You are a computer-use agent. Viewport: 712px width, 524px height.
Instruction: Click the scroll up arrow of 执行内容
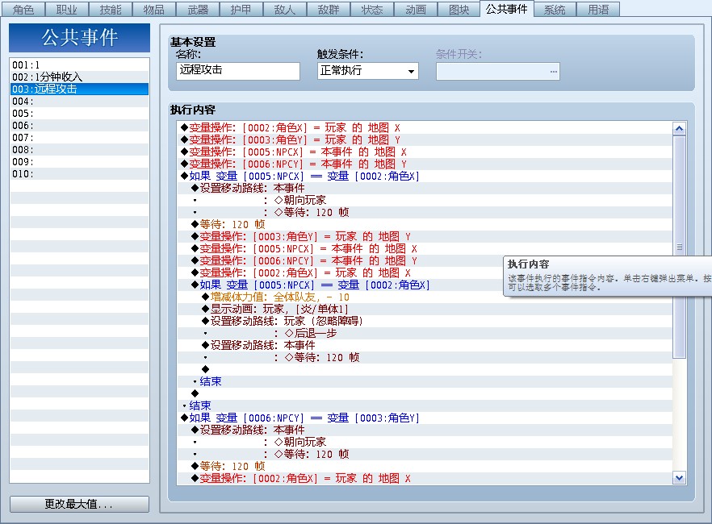pyautogui.click(x=680, y=129)
